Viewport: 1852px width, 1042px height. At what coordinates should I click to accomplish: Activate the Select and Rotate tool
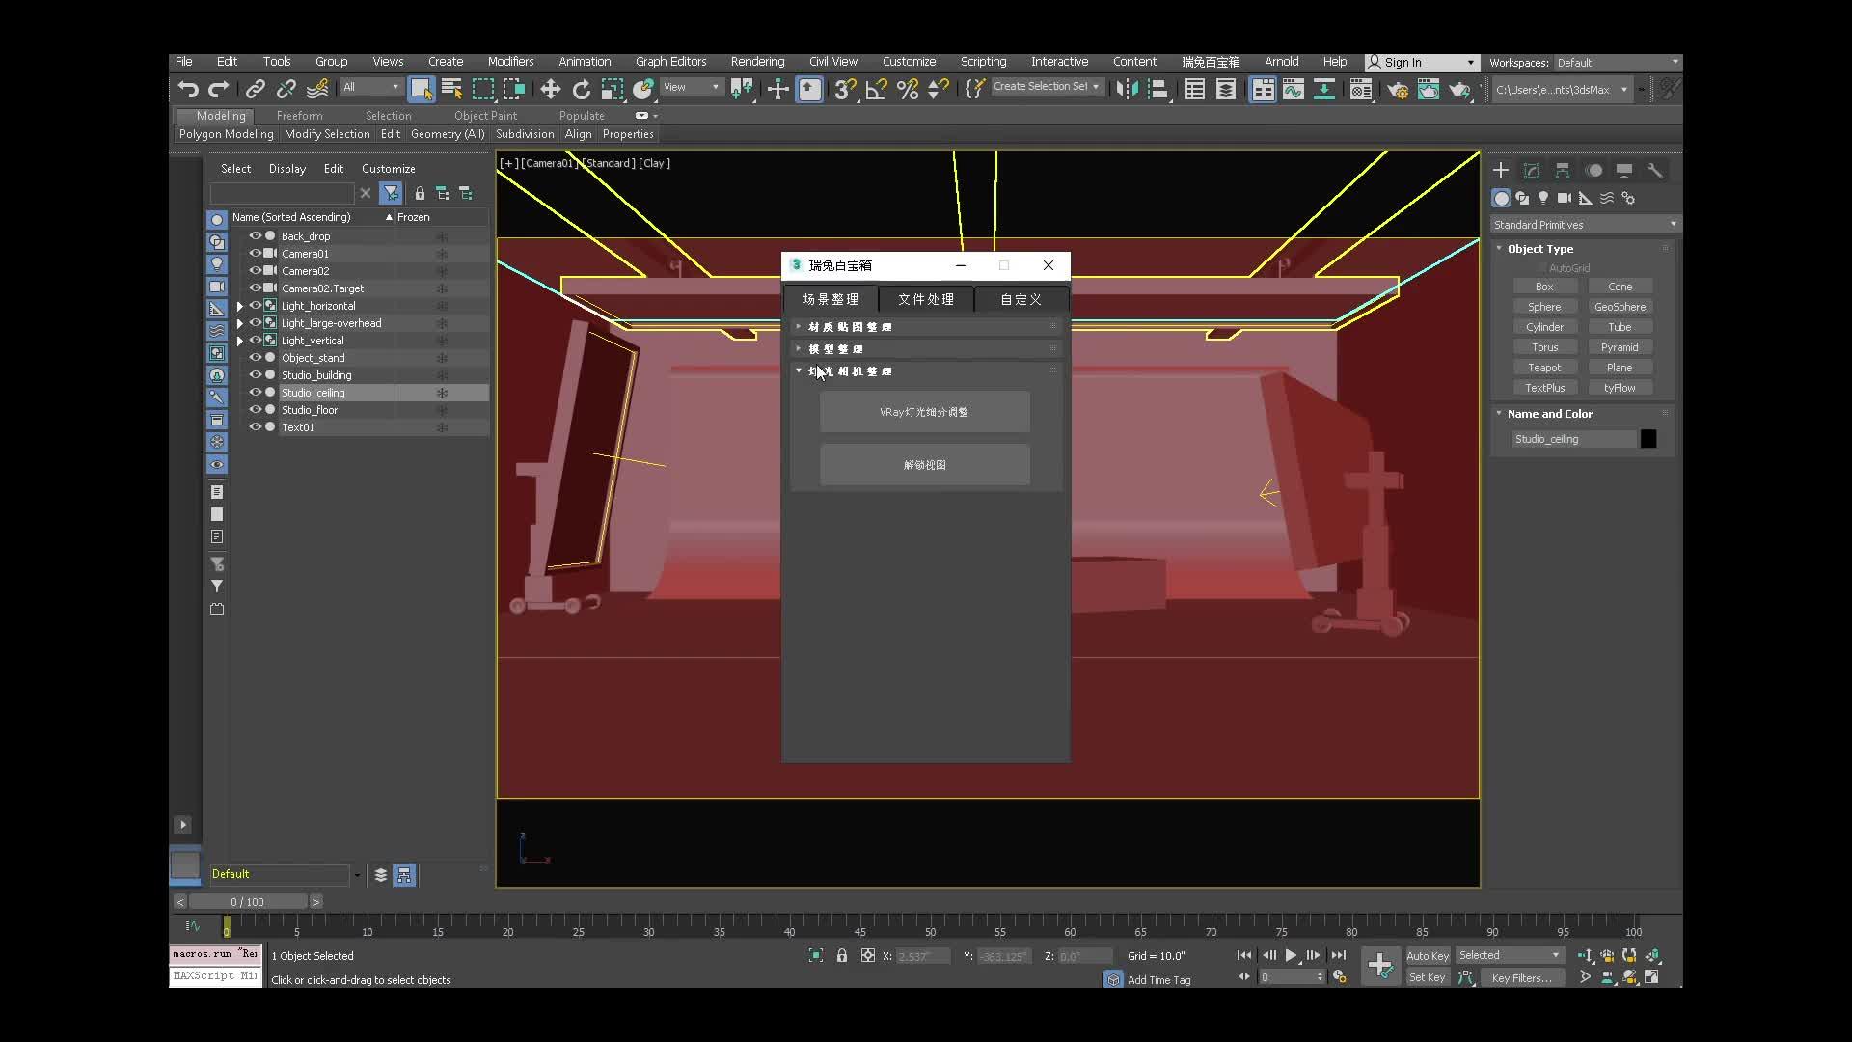point(581,89)
